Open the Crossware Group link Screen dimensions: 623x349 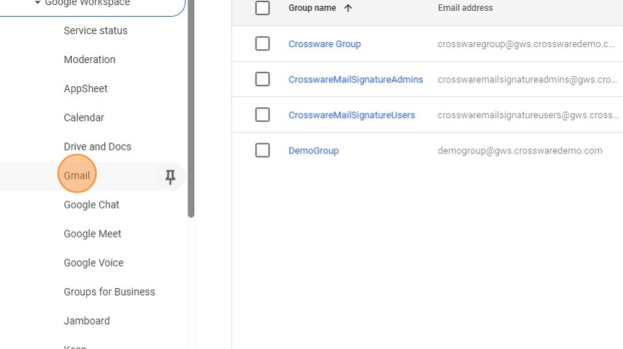click(325, 44)
